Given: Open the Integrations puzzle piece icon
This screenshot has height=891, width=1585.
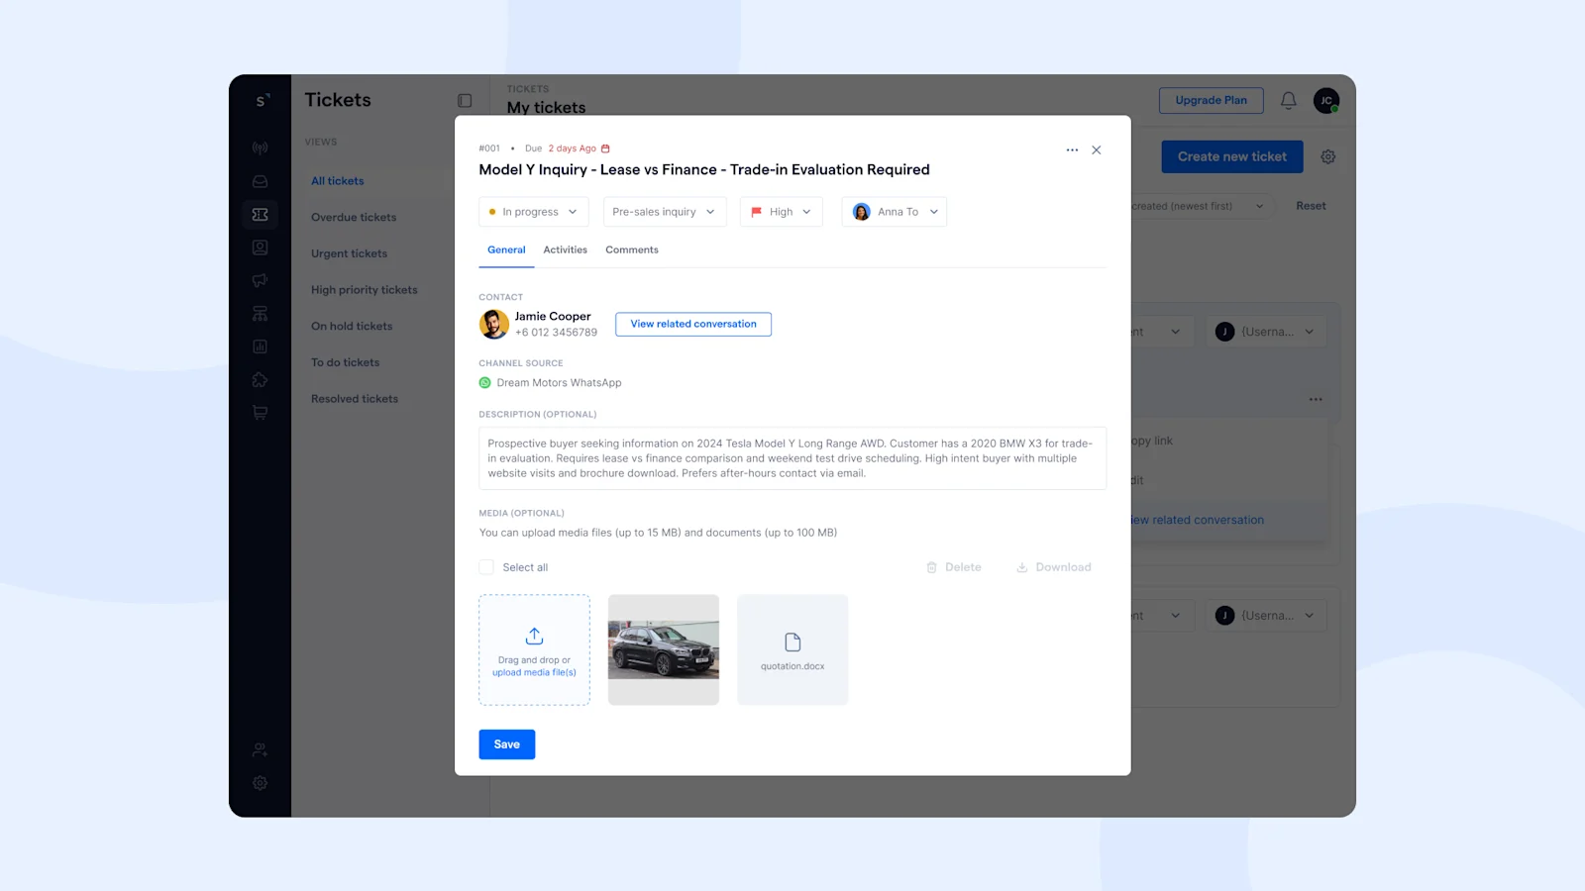Looking at the screenshot, I should click(260, 379).
